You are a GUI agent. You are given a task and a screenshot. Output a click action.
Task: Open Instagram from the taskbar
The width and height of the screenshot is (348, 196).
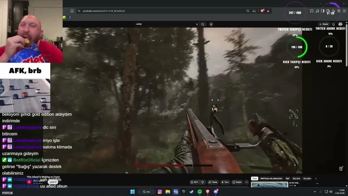pos(160,192)
